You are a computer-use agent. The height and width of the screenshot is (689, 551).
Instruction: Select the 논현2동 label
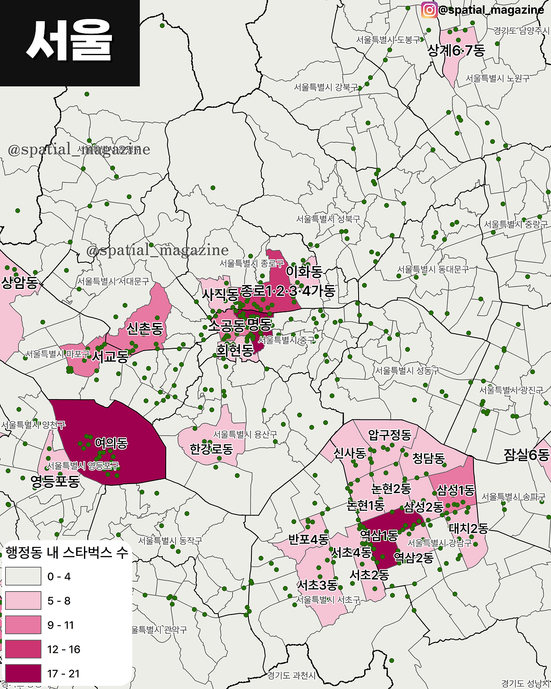point(391,489)
